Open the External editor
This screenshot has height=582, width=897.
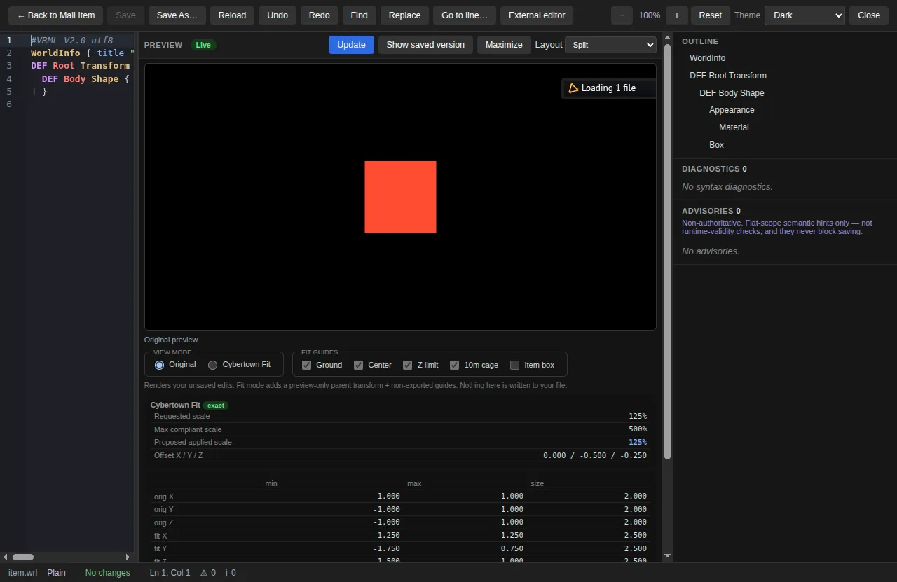537,15
